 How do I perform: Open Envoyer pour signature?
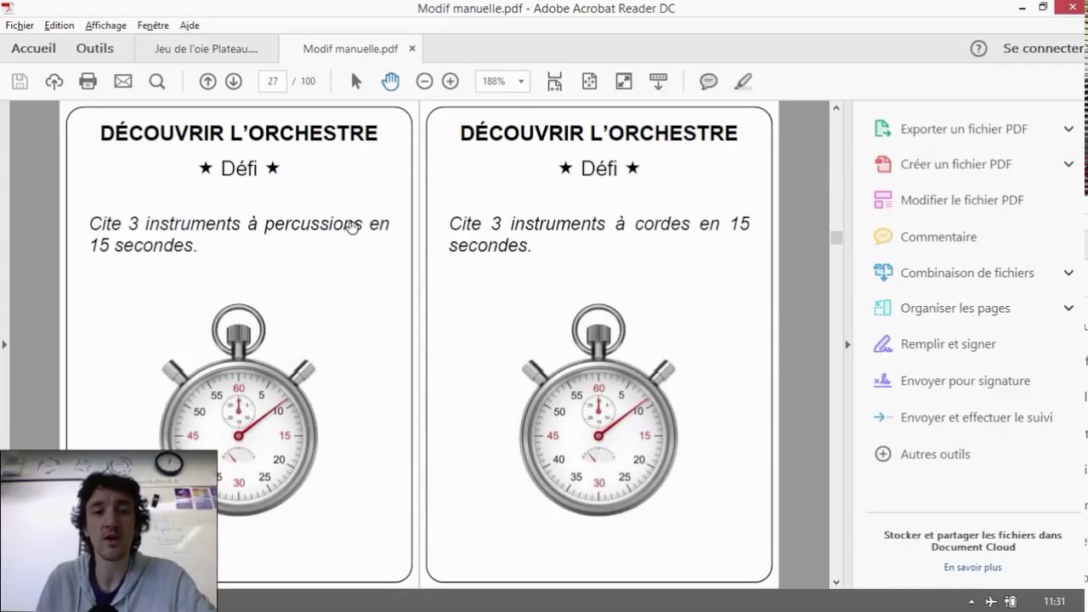(x=966, y=381)
